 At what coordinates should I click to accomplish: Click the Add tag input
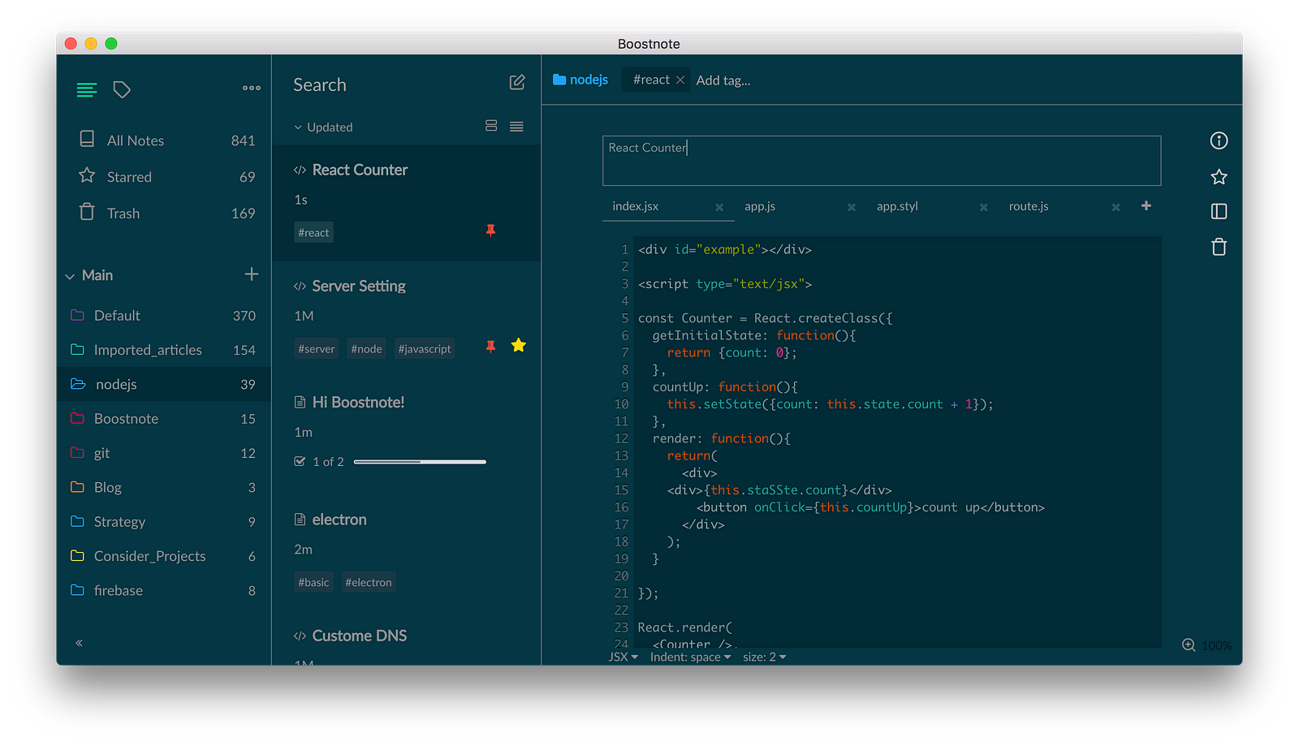pyautogui.click(x=723, y=80)
